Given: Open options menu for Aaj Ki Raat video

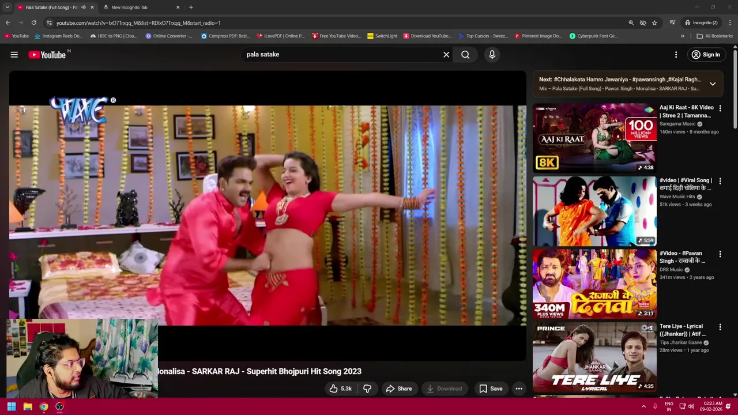Looking at the screenshot, I should point(720,108).
